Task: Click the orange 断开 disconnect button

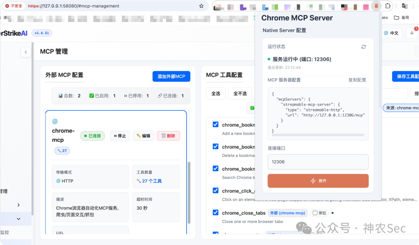Action: coord(318,181)
